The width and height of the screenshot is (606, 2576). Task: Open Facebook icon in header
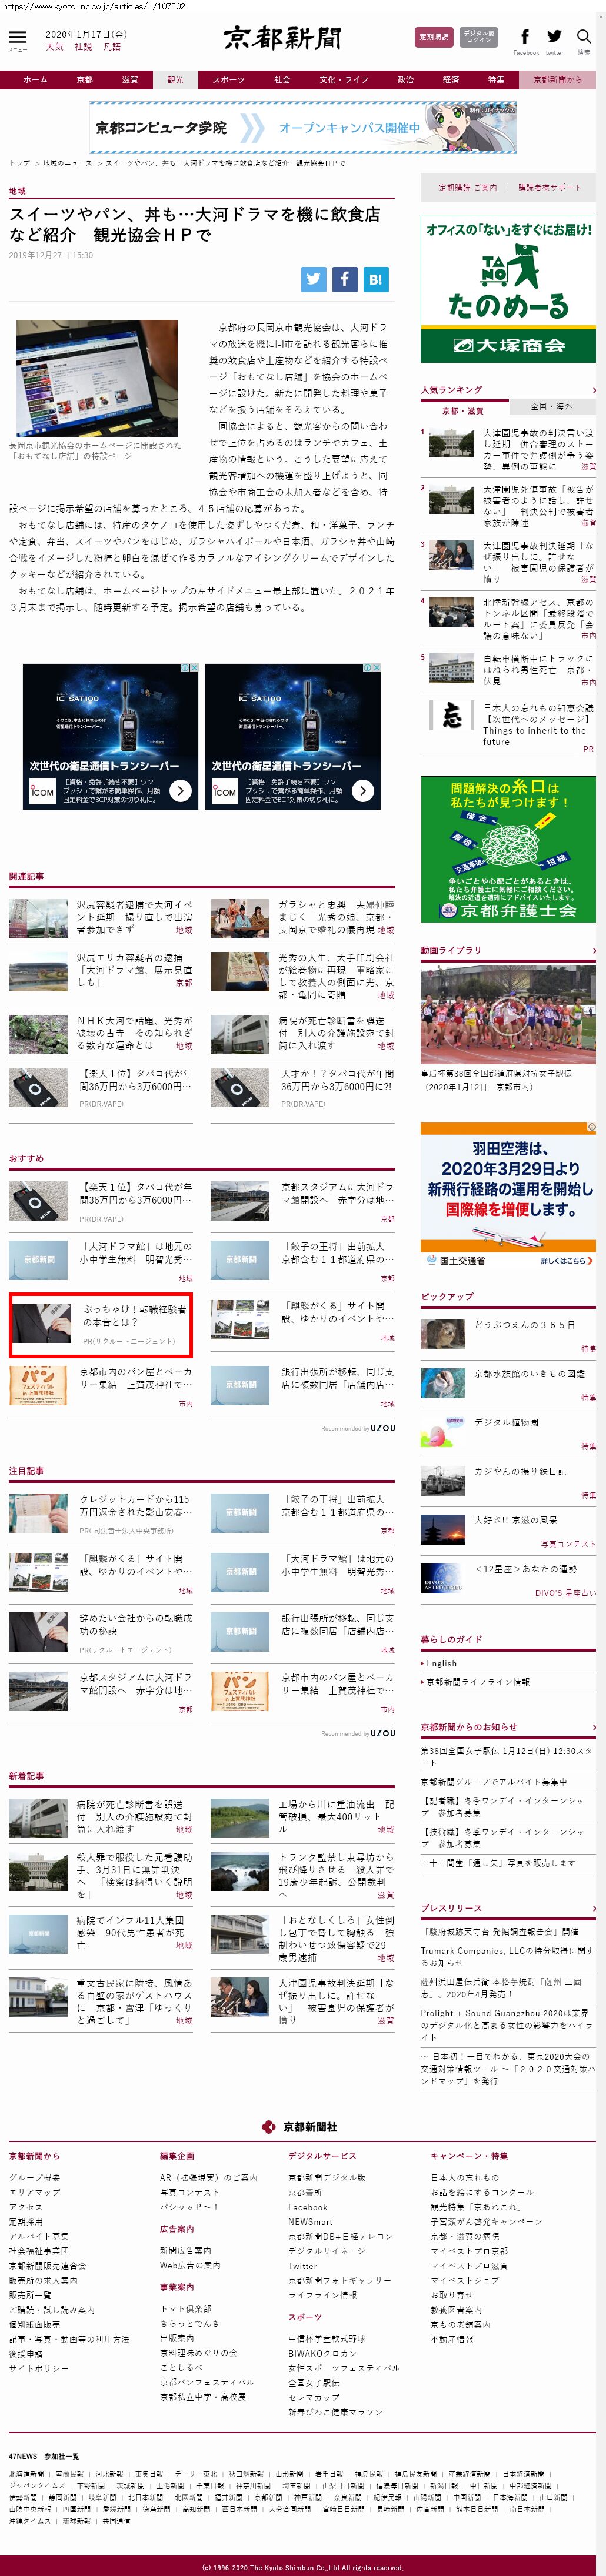pos(525,37)
